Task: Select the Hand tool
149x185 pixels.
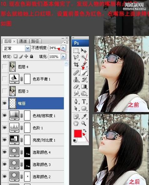Action: [x=76, y=123]
